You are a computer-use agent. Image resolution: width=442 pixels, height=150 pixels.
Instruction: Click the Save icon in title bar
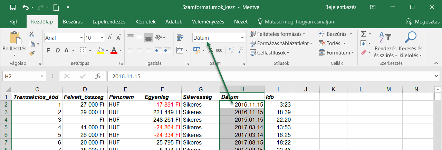click(x=12, y=7)
